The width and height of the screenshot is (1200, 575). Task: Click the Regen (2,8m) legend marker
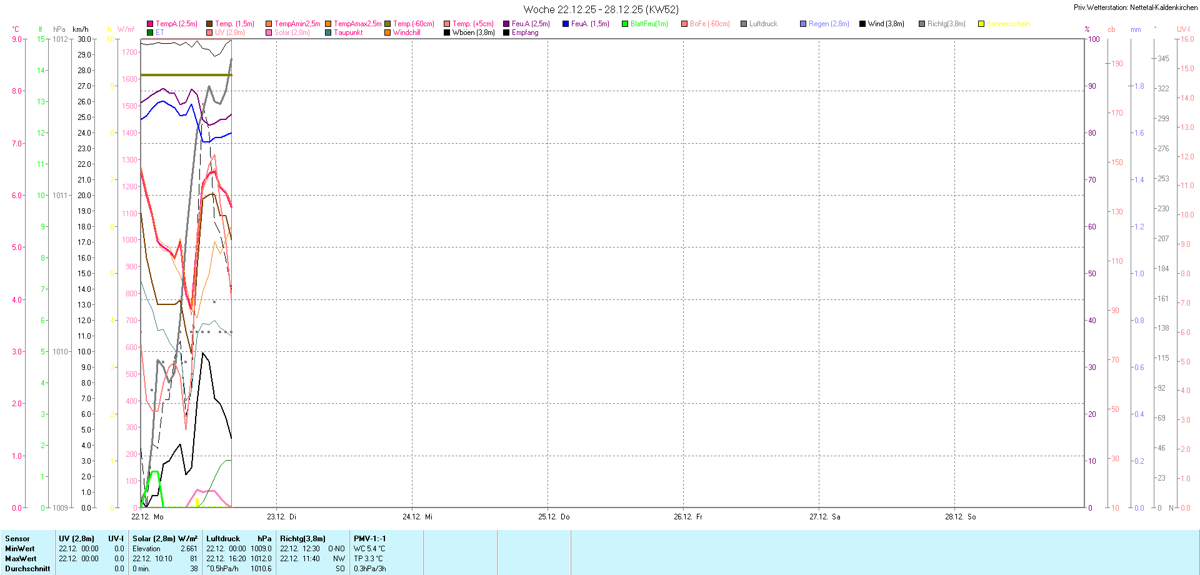[803, 24]
